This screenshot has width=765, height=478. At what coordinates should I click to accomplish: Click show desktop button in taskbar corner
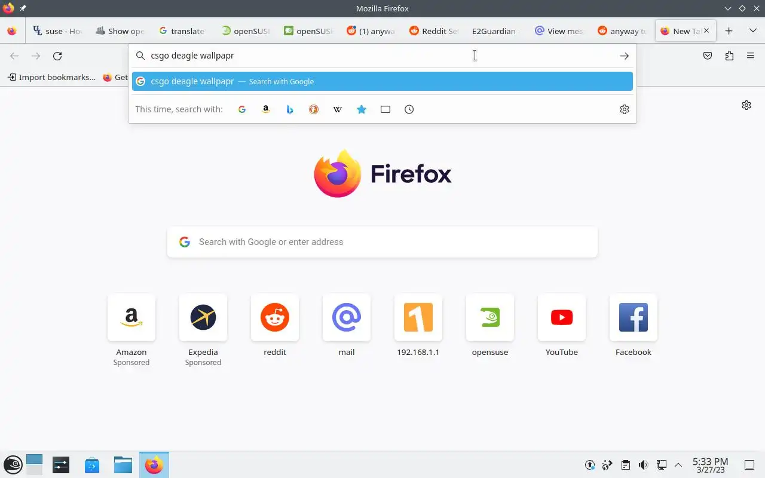[749, 465]
